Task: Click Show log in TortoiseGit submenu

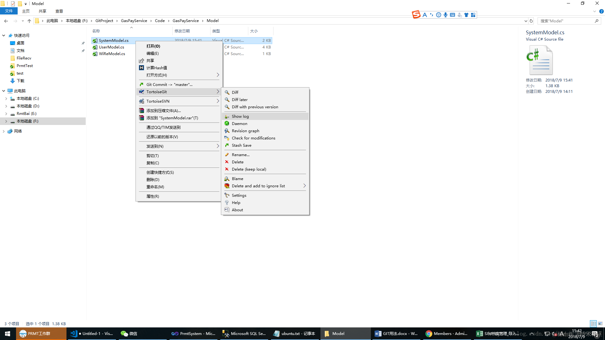Action: pos(240,116)
